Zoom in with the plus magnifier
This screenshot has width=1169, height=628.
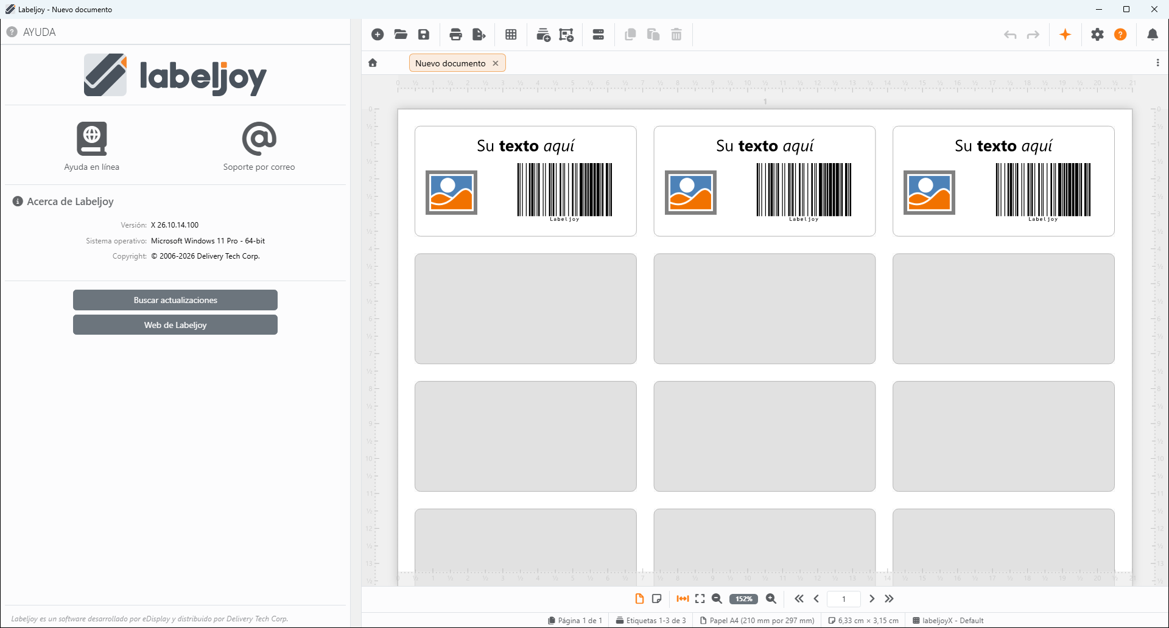(771, 599)
